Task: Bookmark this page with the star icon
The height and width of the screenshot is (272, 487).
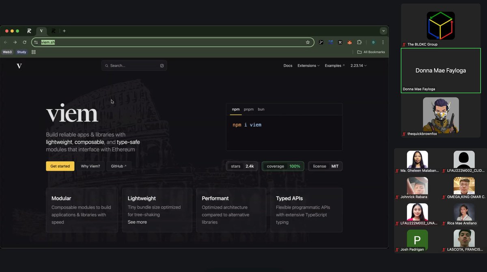Action: pos(308,42)
